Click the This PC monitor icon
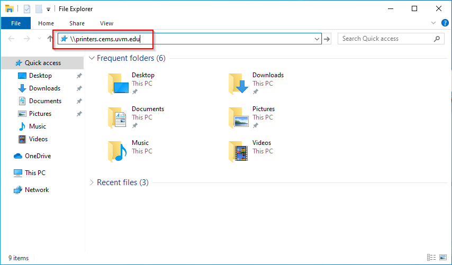 (18, 173)
